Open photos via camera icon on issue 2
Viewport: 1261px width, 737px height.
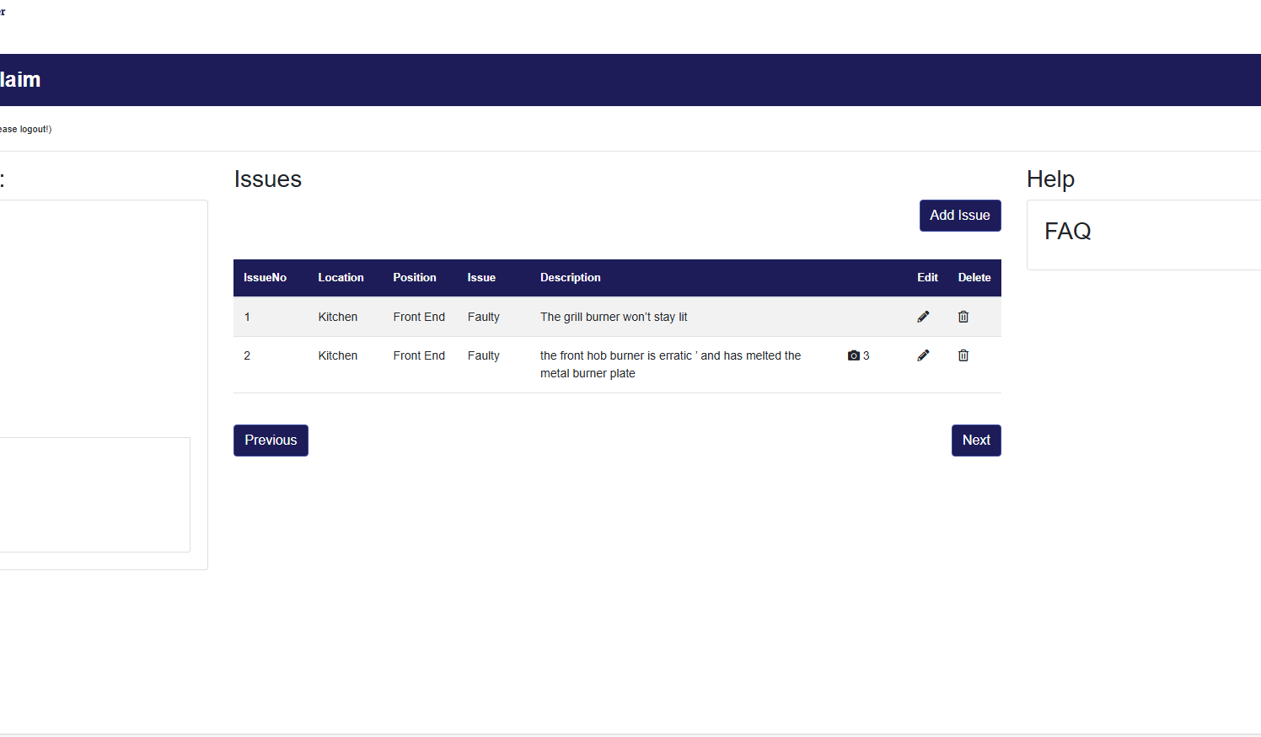point(854,355)
